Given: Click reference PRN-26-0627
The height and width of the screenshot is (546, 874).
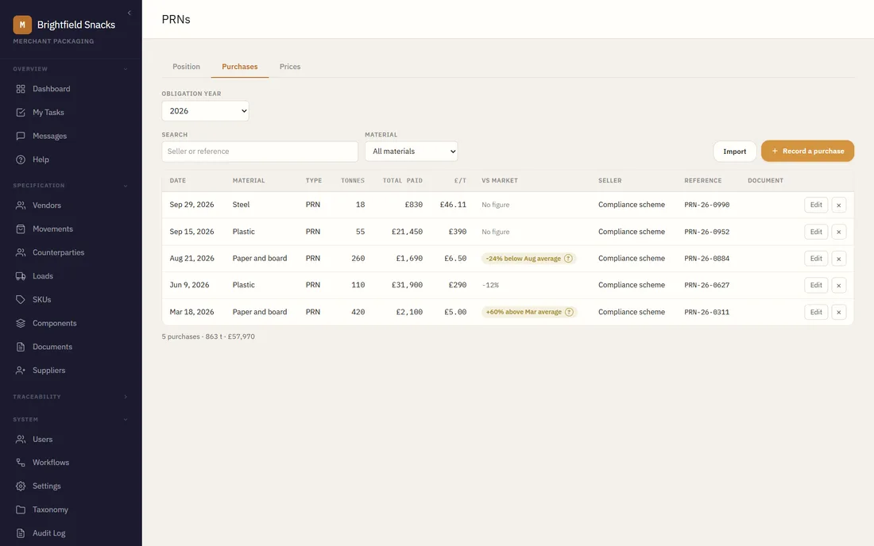Looking at the screenshot, I should coord(707,285).
